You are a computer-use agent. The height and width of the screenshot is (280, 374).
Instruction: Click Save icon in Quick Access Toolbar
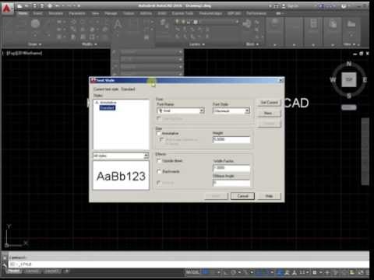[x=35, y=5]
